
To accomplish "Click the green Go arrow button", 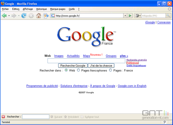I will click(130, 16).
